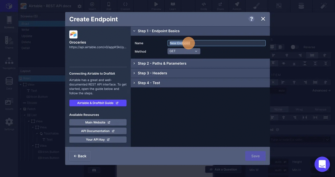Click the endpoint Name input field
335x177 pixels.
tap(217, 43)
